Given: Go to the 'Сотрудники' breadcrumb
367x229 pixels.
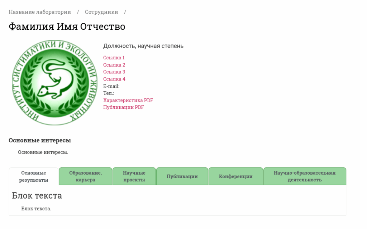Looking at the screenshot, I should point(101,12).
